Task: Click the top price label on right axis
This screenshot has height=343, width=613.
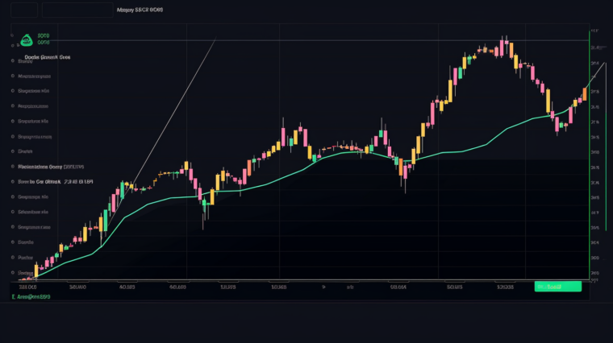Action: tap(595, 31)
